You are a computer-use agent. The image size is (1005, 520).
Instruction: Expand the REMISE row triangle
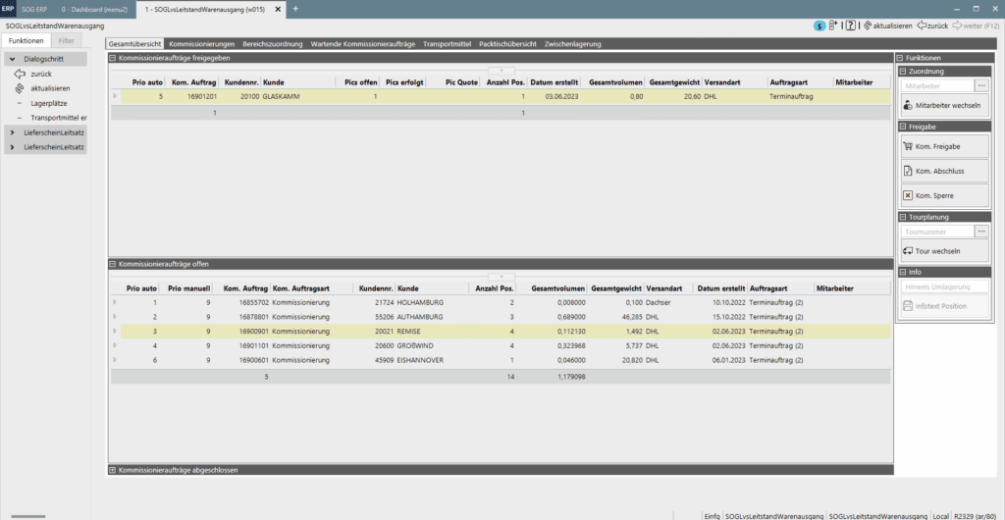tap(116, 331)
